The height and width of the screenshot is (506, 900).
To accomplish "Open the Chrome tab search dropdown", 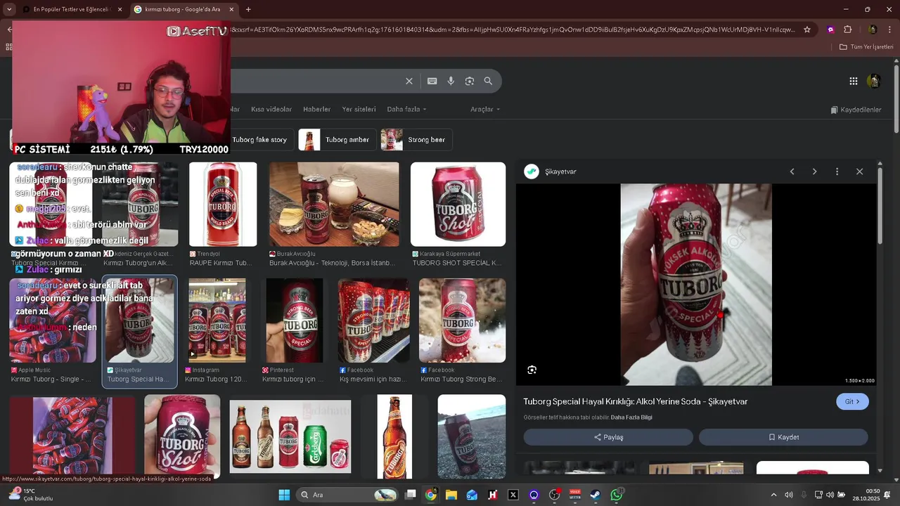I will [x=8, y=9].
